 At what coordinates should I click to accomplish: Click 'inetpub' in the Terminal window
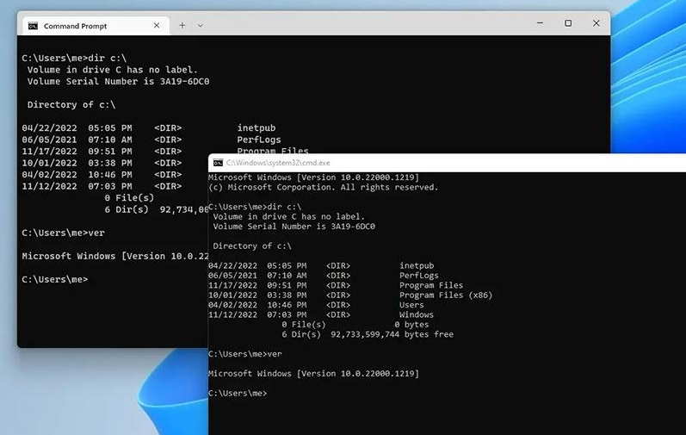(256, 128)
